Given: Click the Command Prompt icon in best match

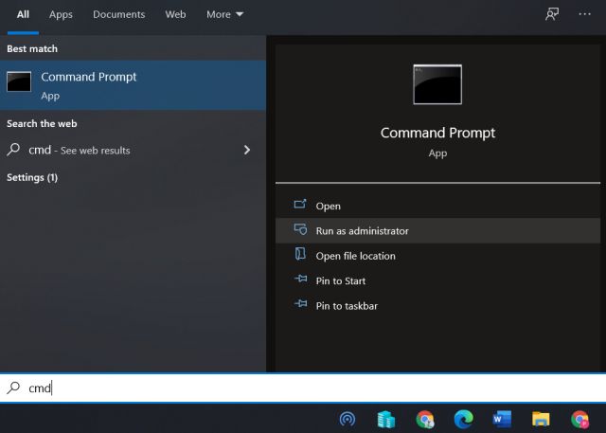Looking at the screenshot, I should (19, 83).
